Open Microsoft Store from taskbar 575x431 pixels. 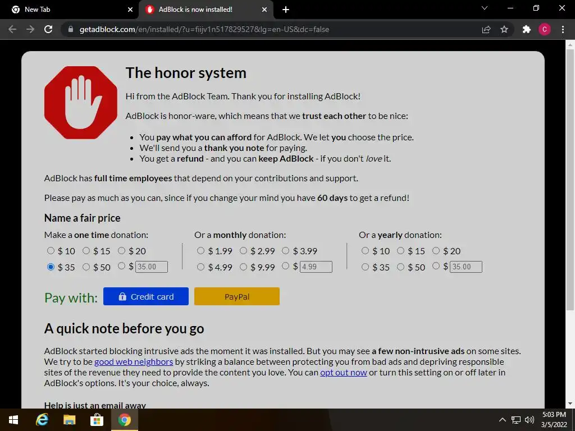click(97, 420)
